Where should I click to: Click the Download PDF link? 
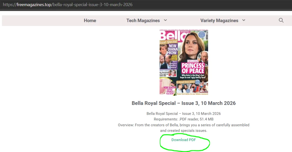[x=184, y=140]
